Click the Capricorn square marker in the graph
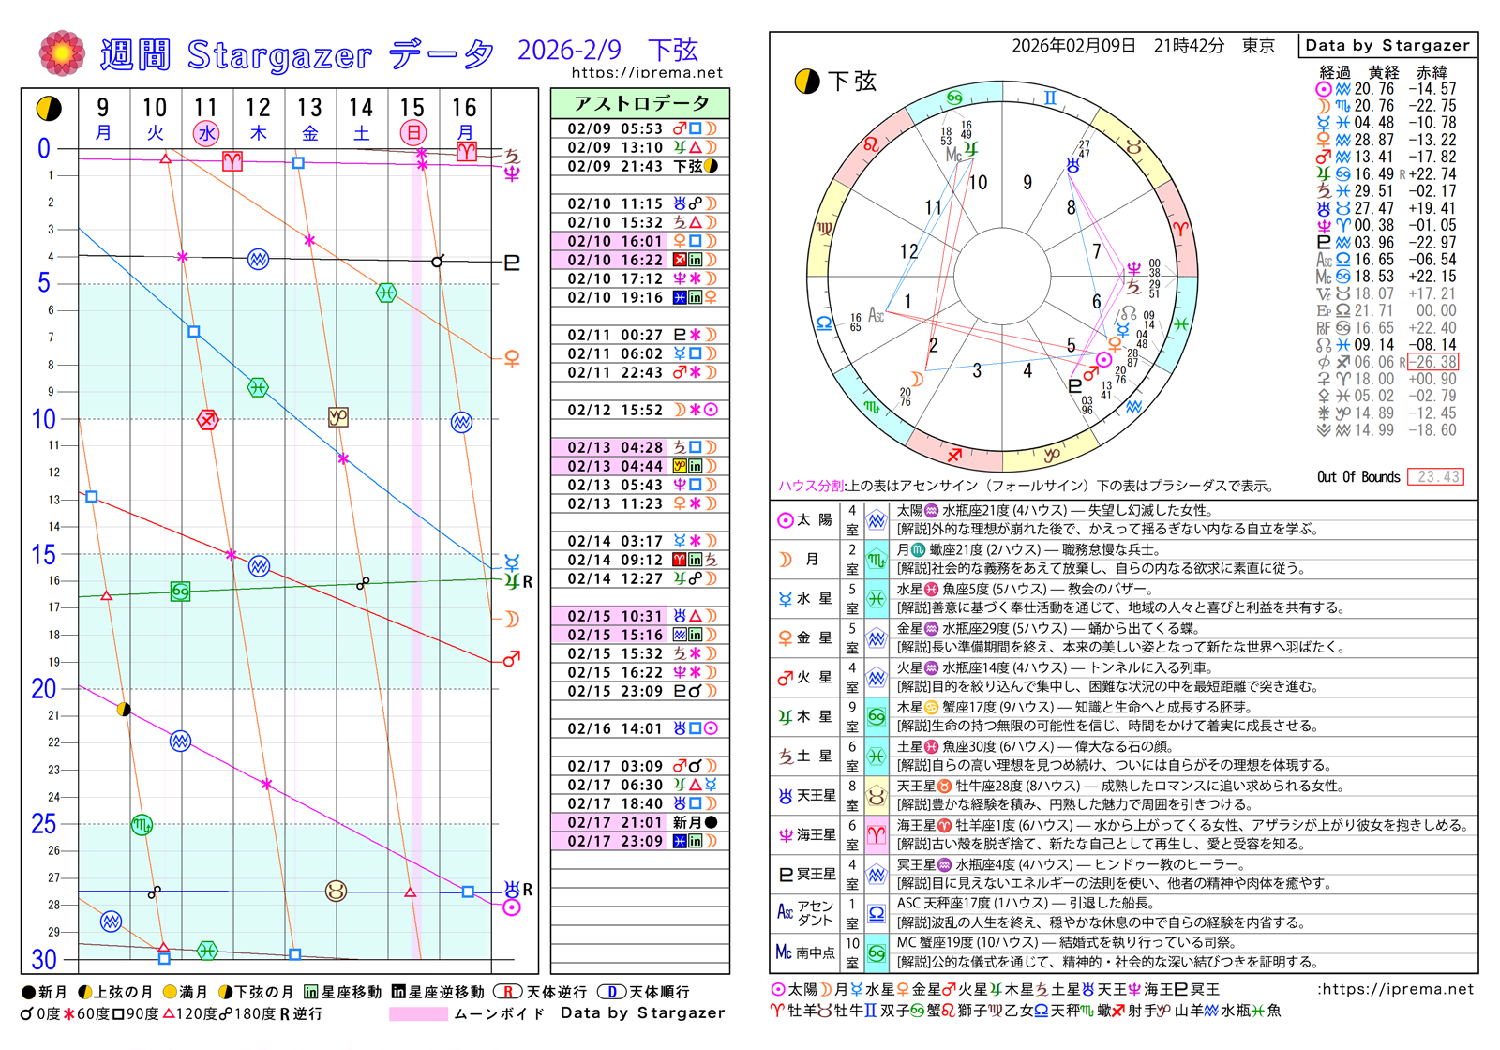 point(338,416)
